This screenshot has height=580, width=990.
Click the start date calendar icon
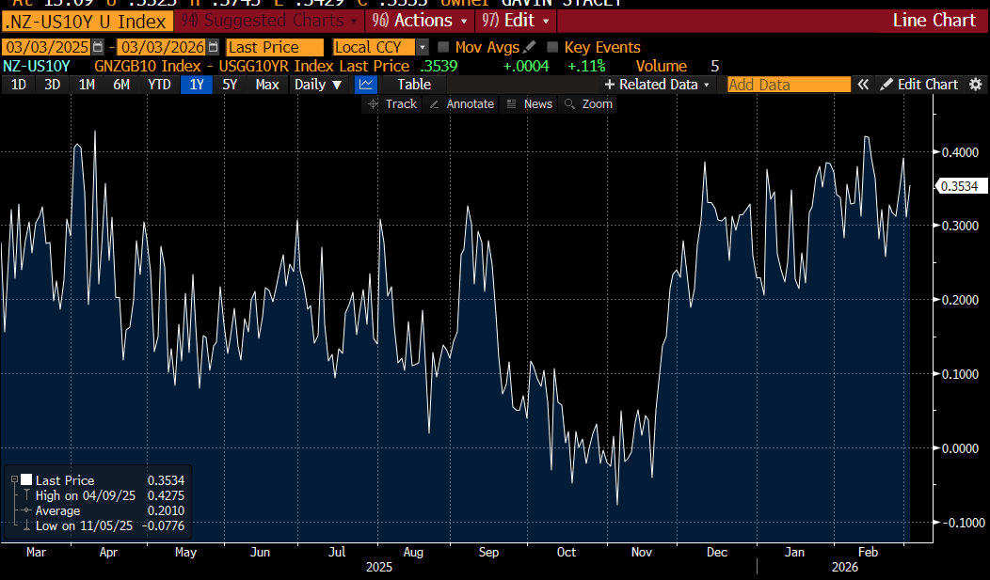97,47
